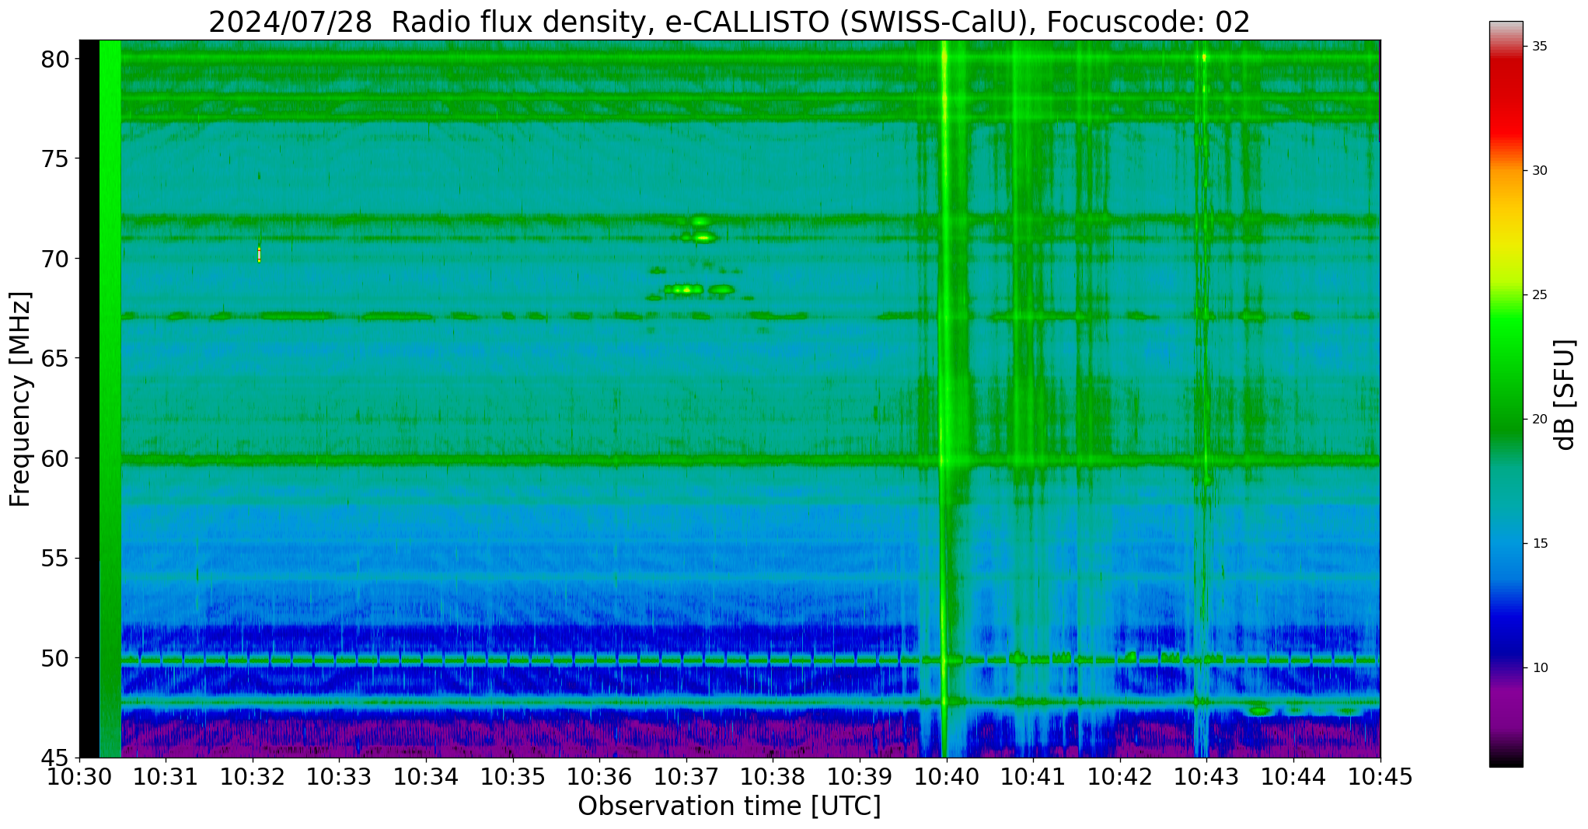Click the 75 MHz frequency tick label
1588x829 pixels.
[55, 158]
